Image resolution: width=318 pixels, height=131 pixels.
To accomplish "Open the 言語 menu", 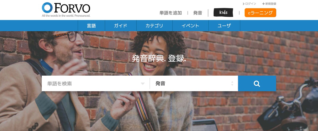I will 91,26.
